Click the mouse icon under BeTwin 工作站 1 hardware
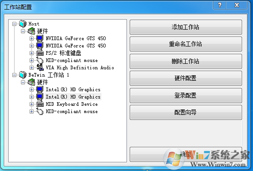This screenshot has height=171, width=253. 40,111
